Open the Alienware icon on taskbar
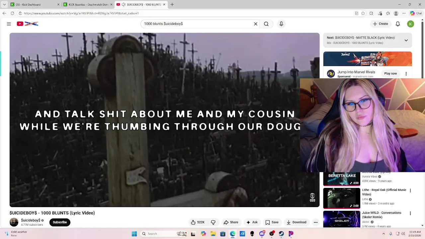 252,234
